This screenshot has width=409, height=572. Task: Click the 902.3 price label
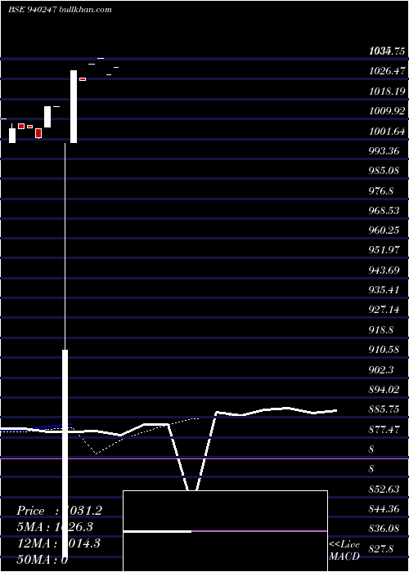[x=381, y=370]
